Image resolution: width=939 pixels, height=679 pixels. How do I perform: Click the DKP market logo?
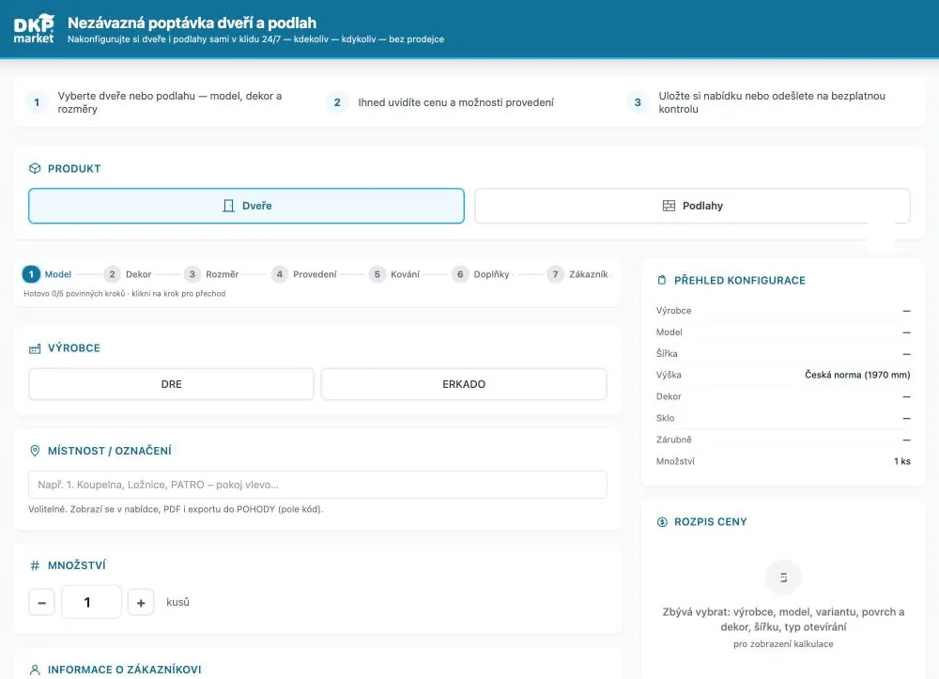coord(34,29)
